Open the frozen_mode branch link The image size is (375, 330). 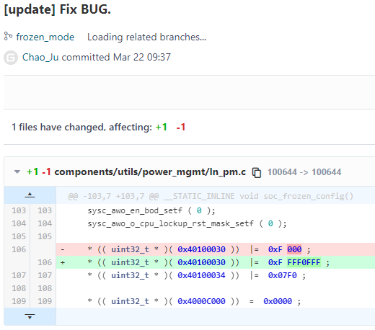pyautogui.click(x=45, y=37)
